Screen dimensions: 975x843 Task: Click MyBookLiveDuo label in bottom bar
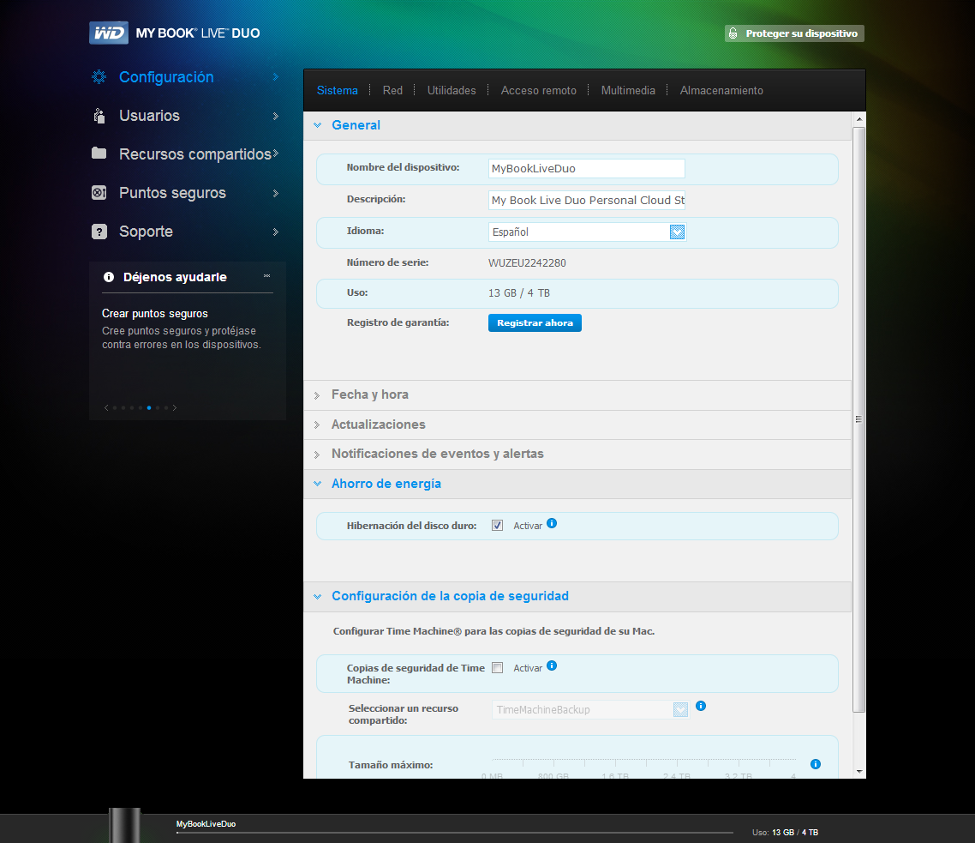pos(206,823)
